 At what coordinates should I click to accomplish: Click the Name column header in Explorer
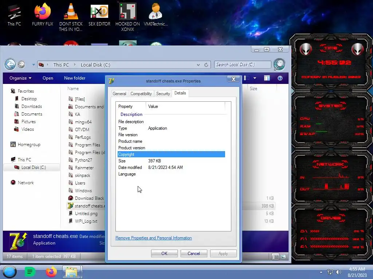coord(73,89)
